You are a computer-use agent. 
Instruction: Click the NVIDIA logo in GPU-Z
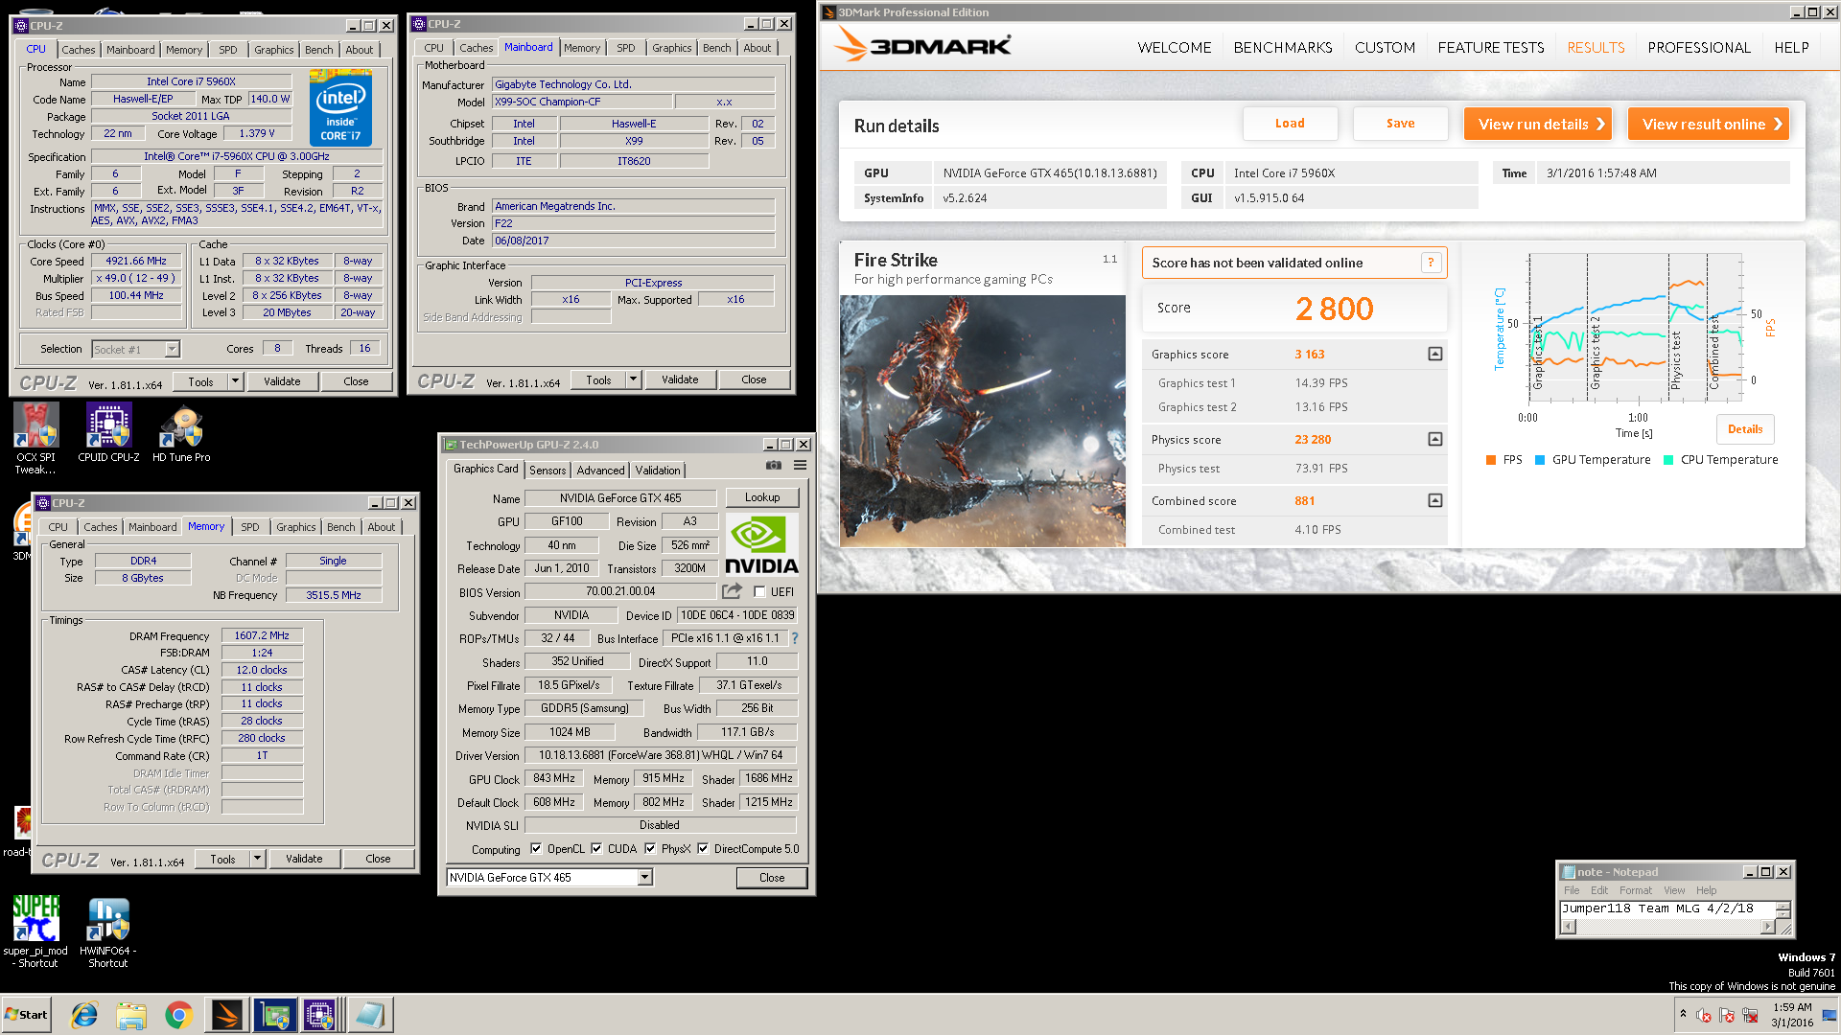click(x=761, y=544)
